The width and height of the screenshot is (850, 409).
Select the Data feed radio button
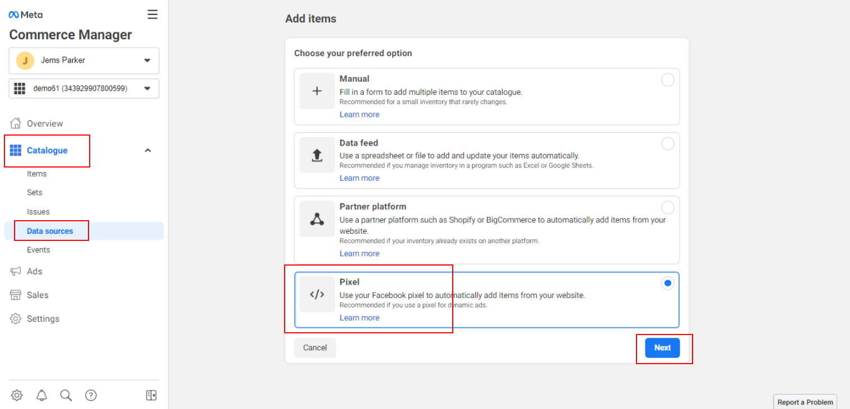tap(668, 144)
